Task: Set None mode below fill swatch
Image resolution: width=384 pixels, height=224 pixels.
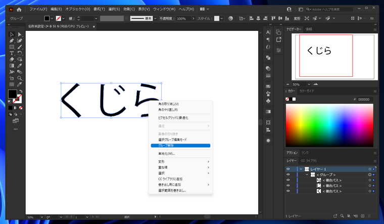Action: pos(21,108)
